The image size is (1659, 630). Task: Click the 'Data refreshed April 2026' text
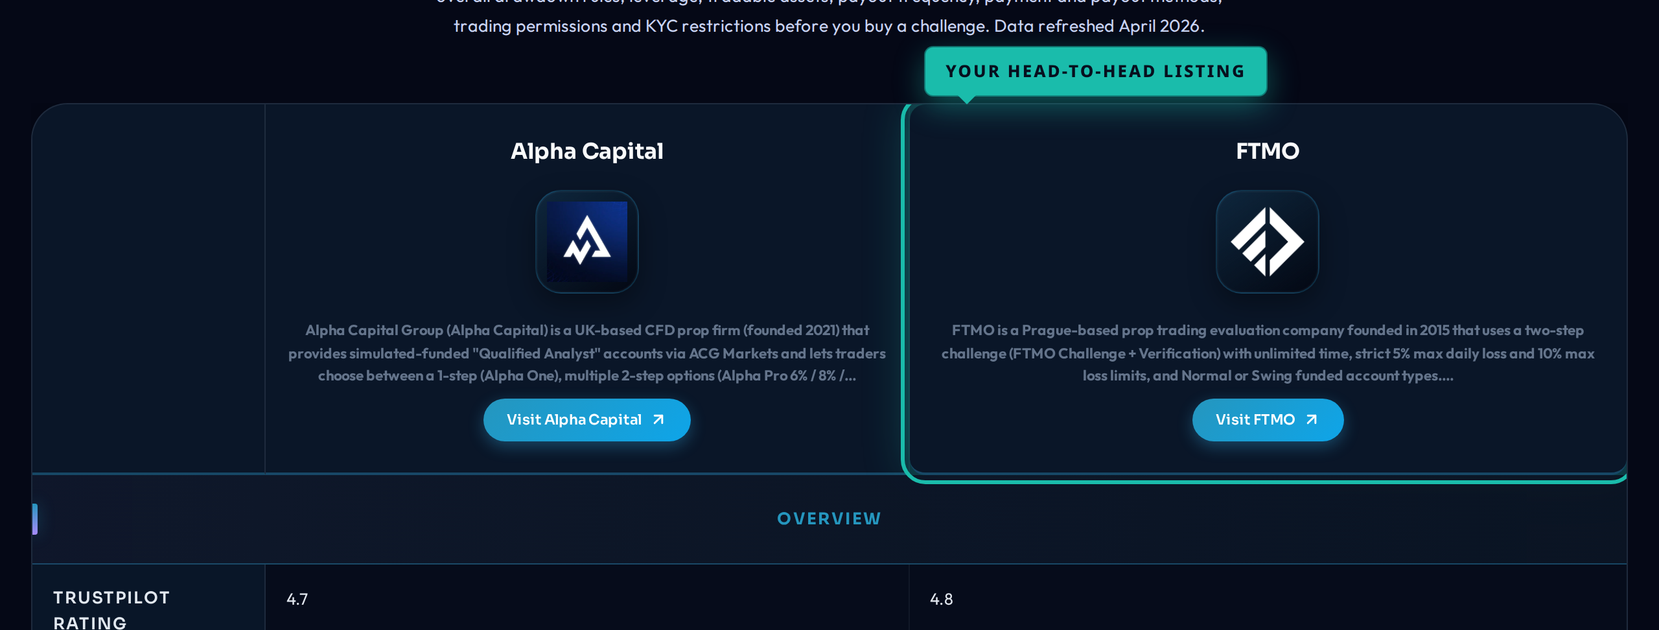coord(1099,26)
